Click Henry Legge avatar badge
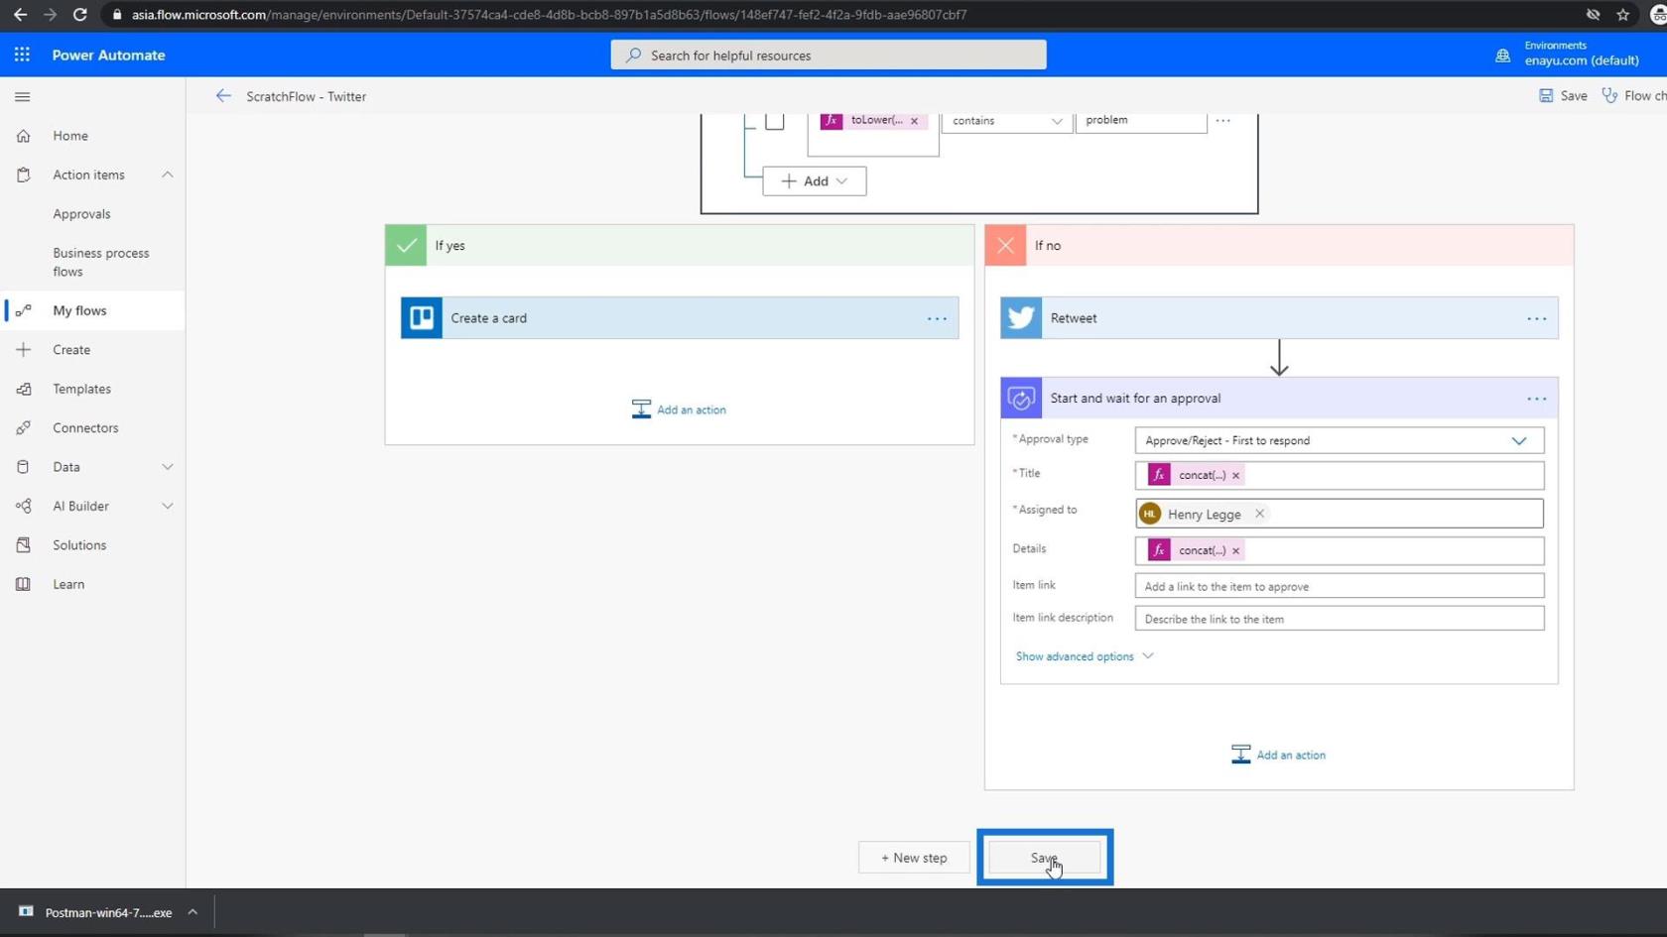Screen dimensions: 1667x937 (x=1150, y=514)
